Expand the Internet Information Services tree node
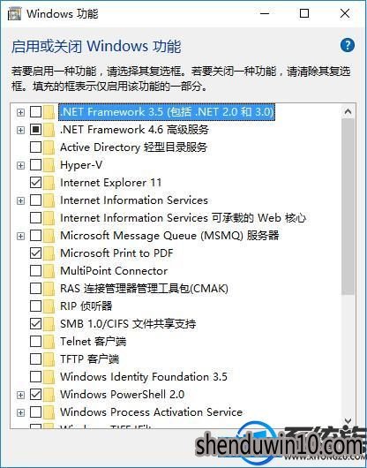This screenshot has height=468, width=367. click(20, 200)
